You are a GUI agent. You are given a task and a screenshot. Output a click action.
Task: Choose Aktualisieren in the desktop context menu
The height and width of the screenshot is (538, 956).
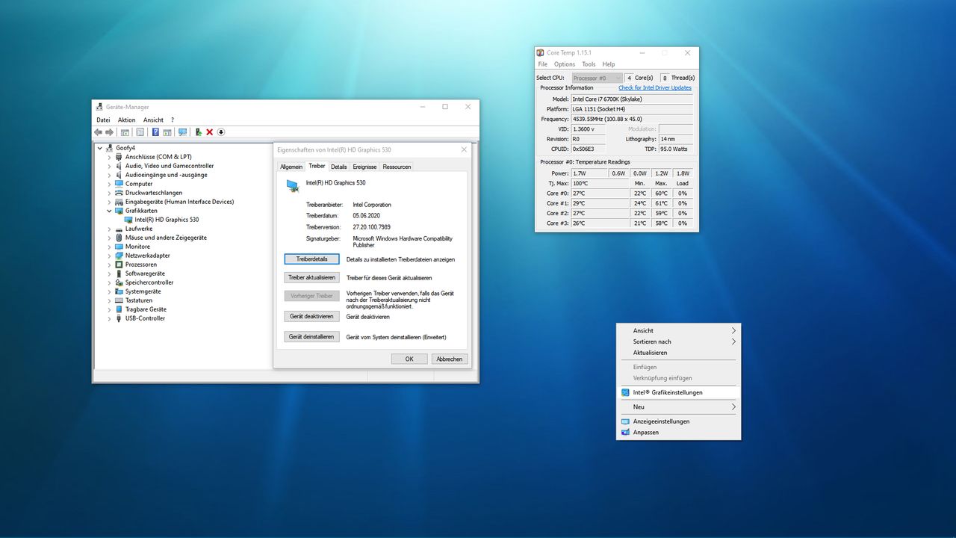pos(679,353)
